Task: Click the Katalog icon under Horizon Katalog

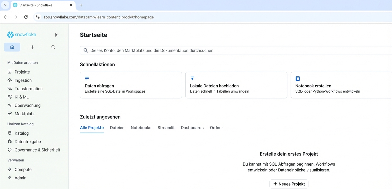Action: 9,133
